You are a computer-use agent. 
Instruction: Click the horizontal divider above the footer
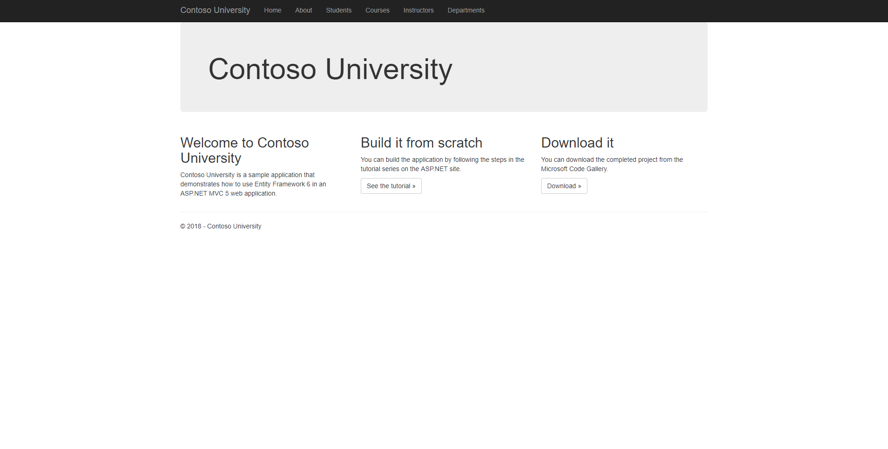(x=444, y=212)
